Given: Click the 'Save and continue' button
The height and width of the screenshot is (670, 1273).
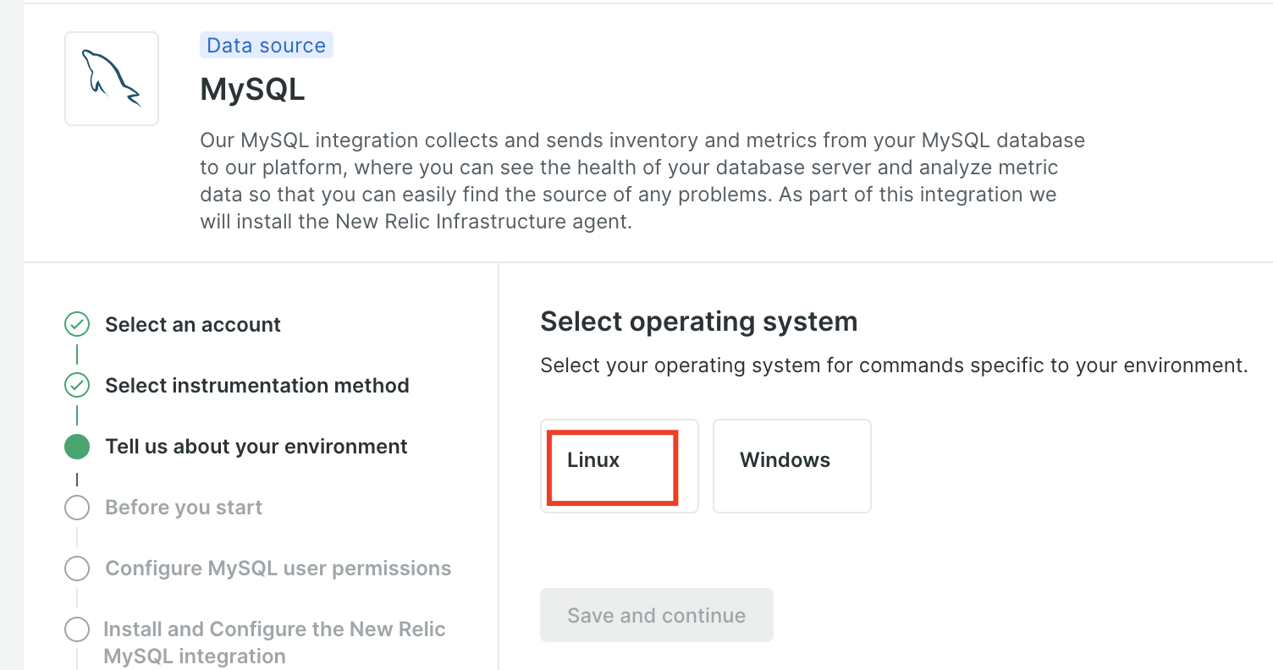Looking at the screenshot, I should click(657, 615).
